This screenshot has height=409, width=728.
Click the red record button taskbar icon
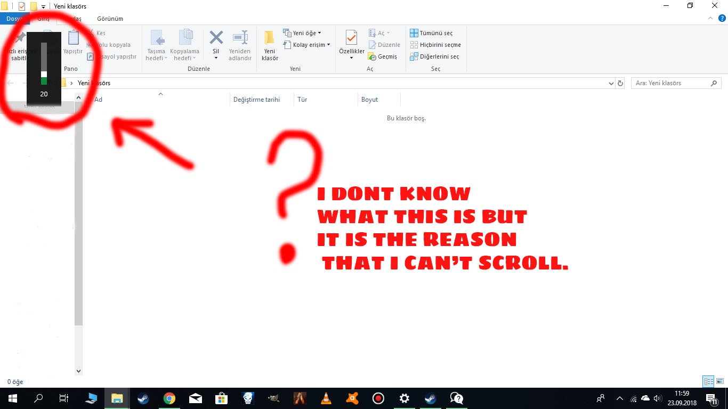pos(378,398)
